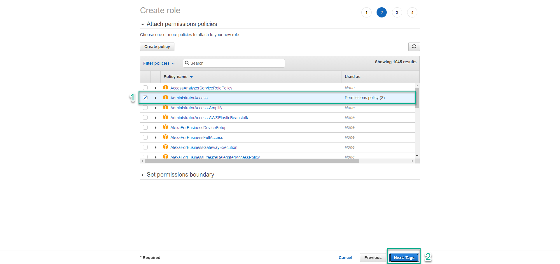
Task: Open the AlexaForBusinessFullAccess policy link
Action: click(x=197, y=138)
